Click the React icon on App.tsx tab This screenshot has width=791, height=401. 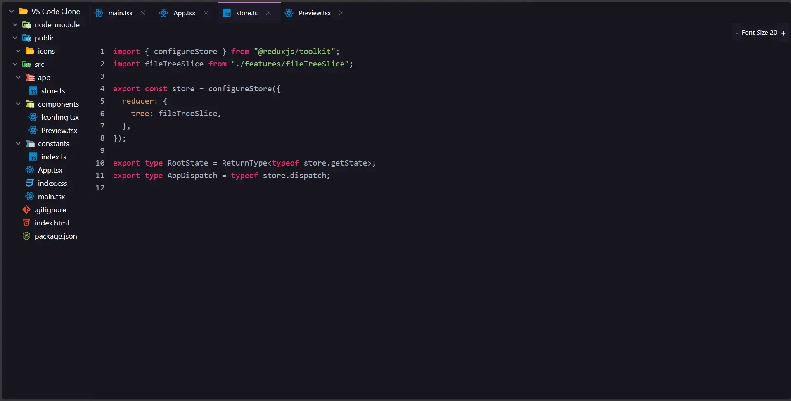click(163, 13)
